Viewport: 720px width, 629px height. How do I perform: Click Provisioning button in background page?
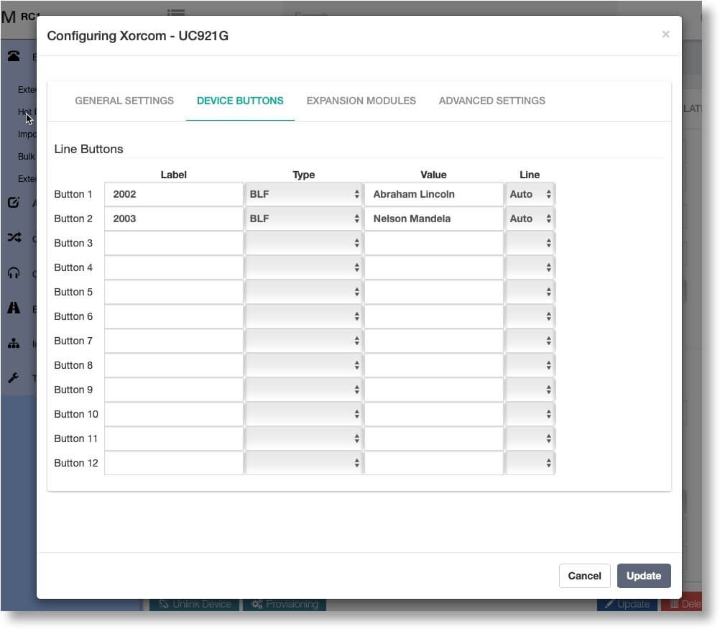coord(285,604)
